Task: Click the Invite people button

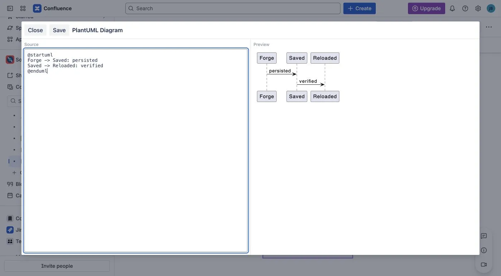Action: click(x=57, y=266)
